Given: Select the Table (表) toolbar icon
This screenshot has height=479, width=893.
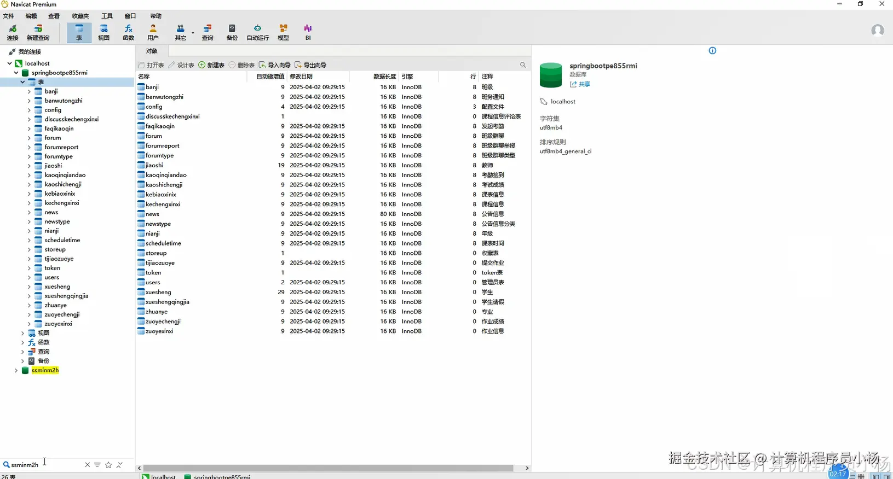Looking at the screenshot, I should point(79,32).
